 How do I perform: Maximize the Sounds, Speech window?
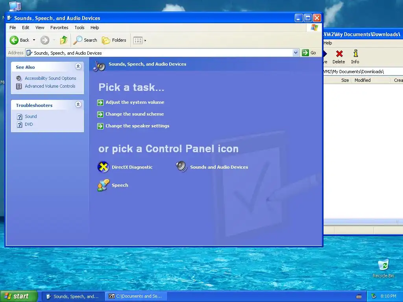308,18
